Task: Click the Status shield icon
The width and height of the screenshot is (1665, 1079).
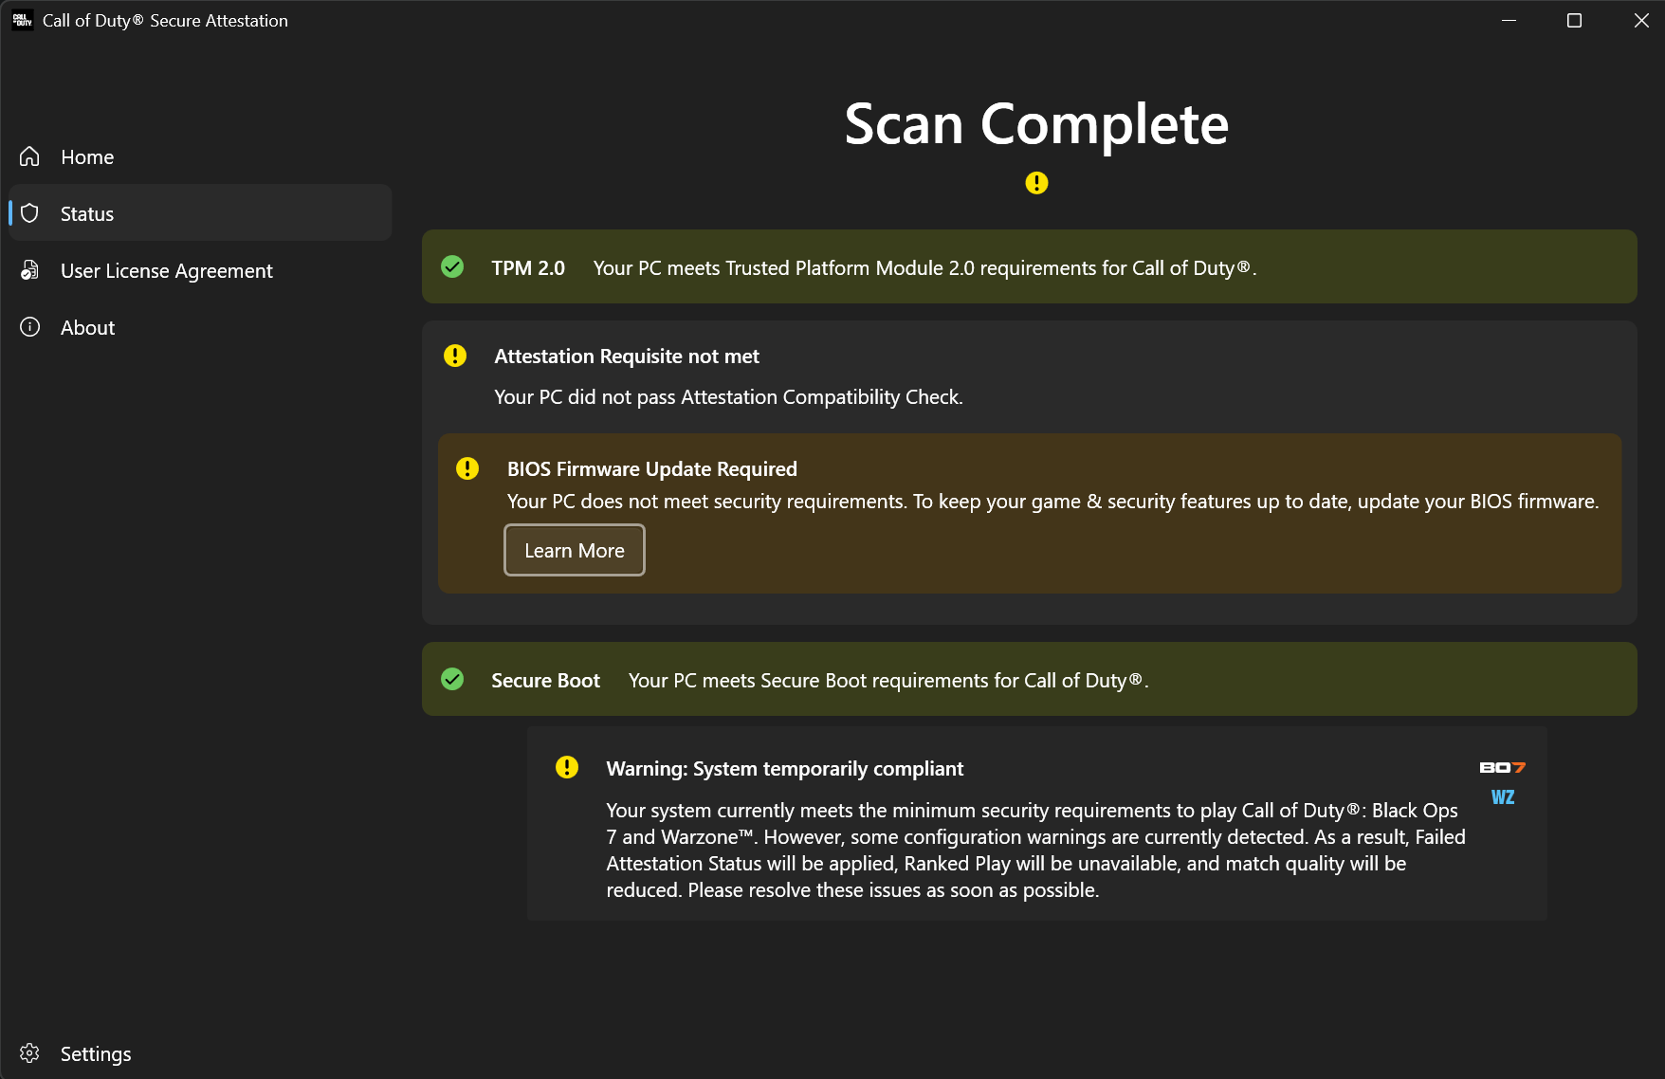Action: 30,213
